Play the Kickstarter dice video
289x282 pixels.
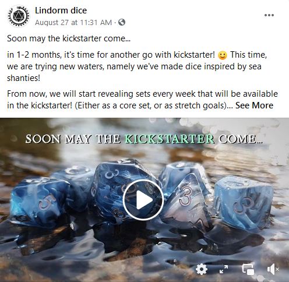143,200
